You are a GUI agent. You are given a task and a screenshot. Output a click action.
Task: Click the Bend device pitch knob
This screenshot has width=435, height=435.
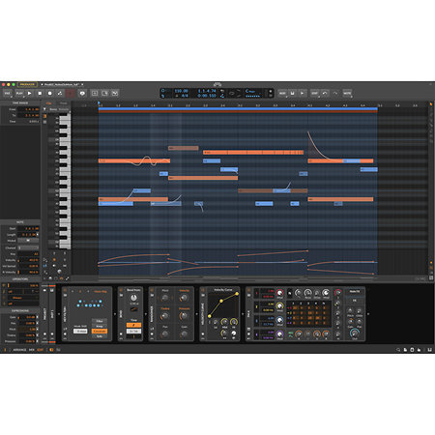point(133,298)
